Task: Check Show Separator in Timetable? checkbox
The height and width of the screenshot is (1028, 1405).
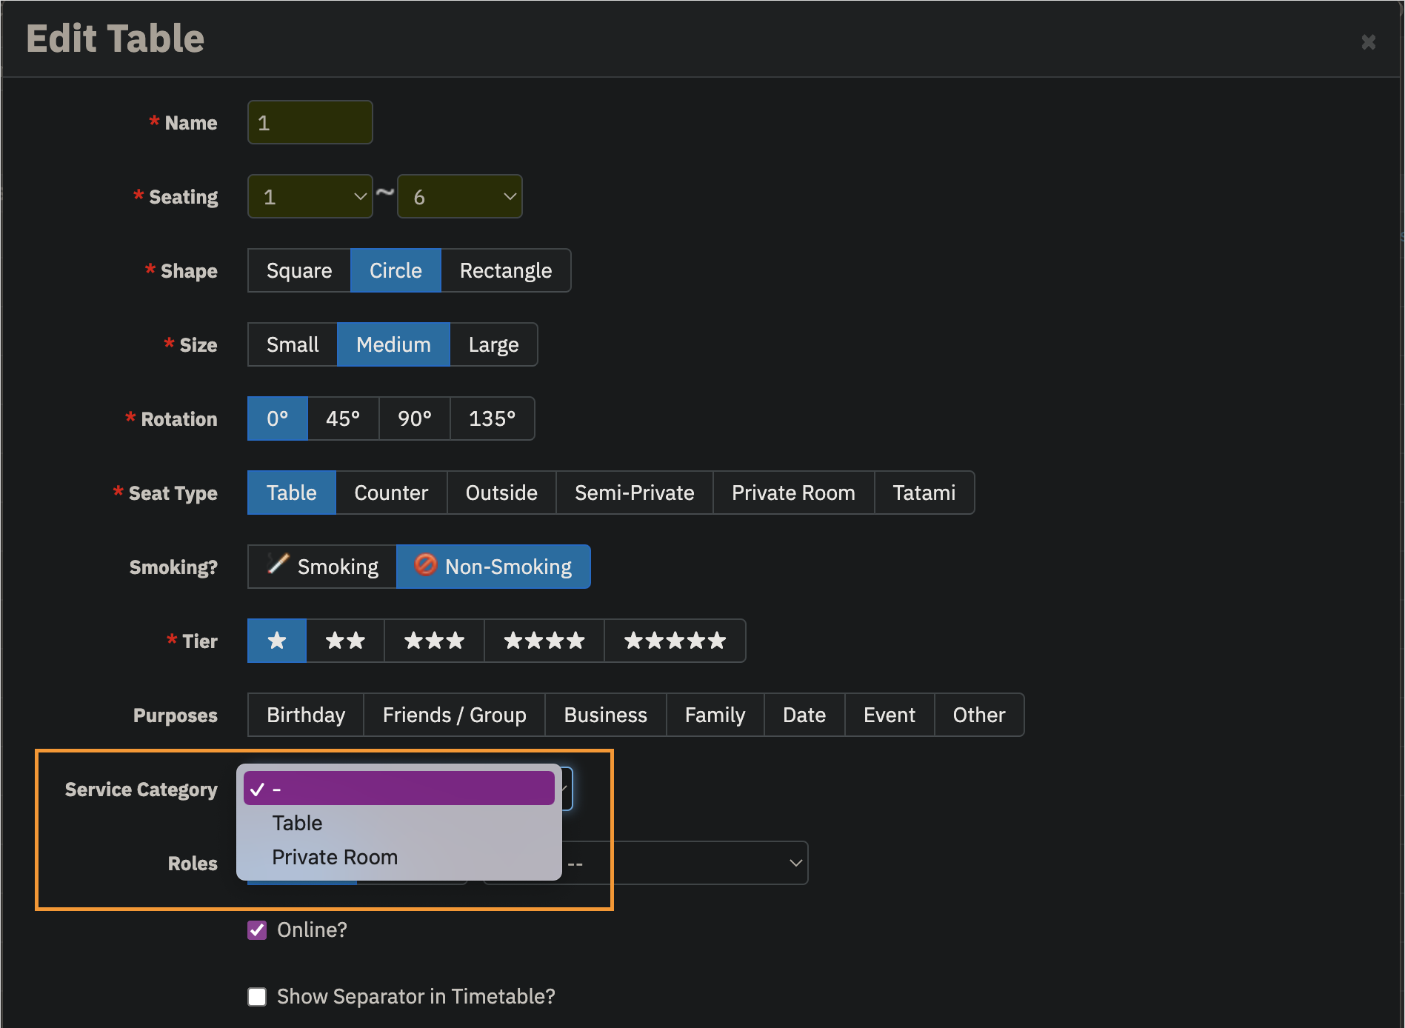Action: [x=257, y=997]
